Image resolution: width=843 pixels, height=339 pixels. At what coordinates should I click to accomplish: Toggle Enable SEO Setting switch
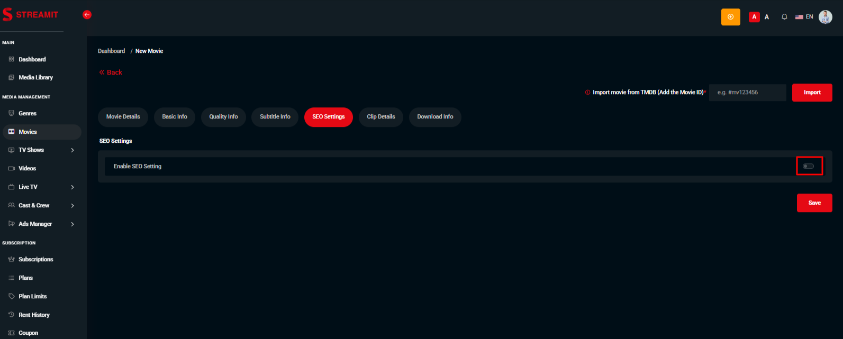pos(808,166)
